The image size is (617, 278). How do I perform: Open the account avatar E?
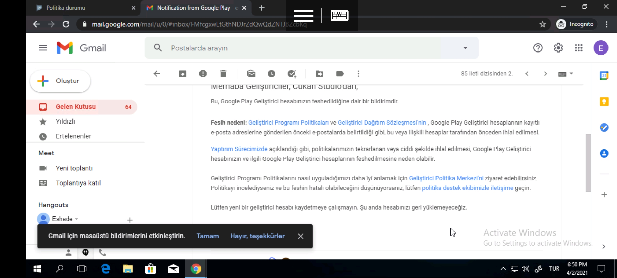[x=601, y=48]
